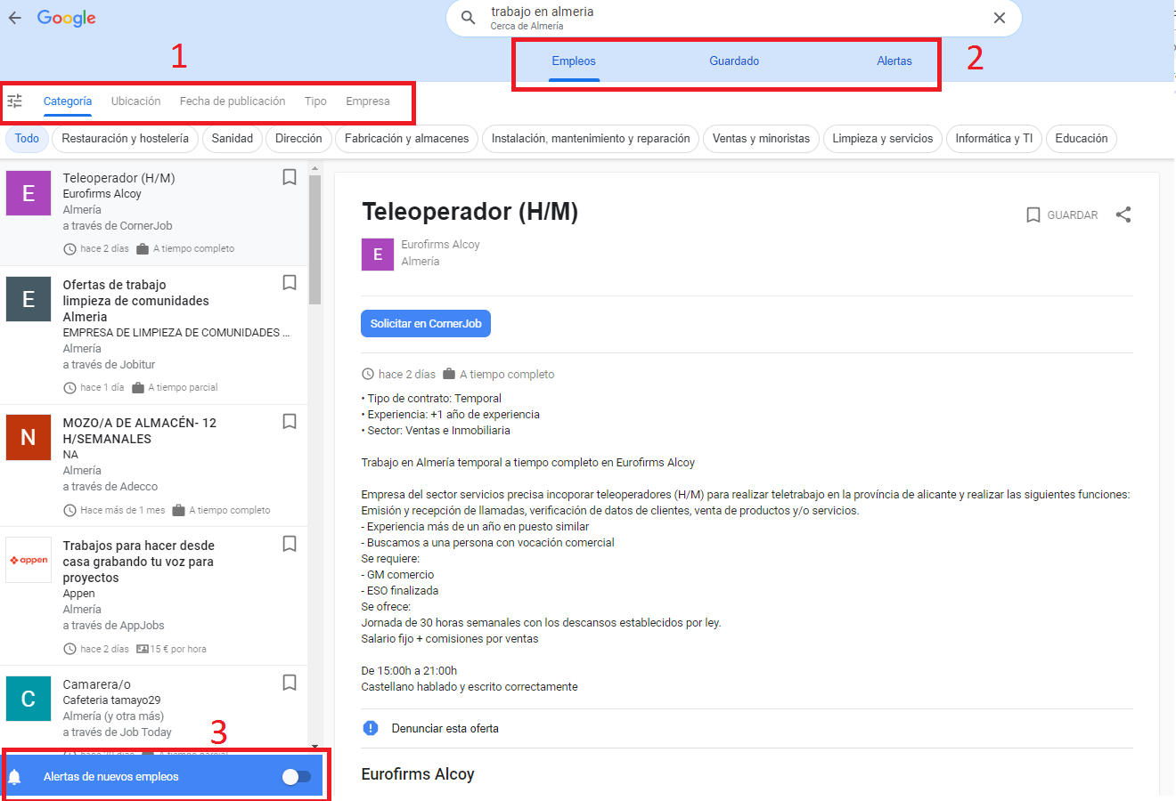Share the Teleoperador job via share icon
Image resolution: width=1176 pixels, height=801 pixels.
pyautogui.click(x=1123, y=214)
